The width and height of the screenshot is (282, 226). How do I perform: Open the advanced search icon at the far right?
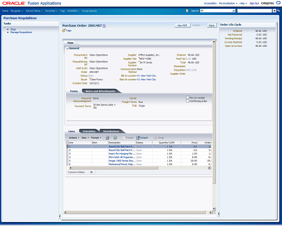coord(278,11)
